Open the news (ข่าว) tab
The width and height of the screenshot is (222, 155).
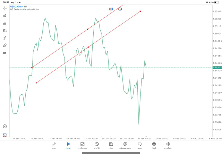[x=111, y=146]
